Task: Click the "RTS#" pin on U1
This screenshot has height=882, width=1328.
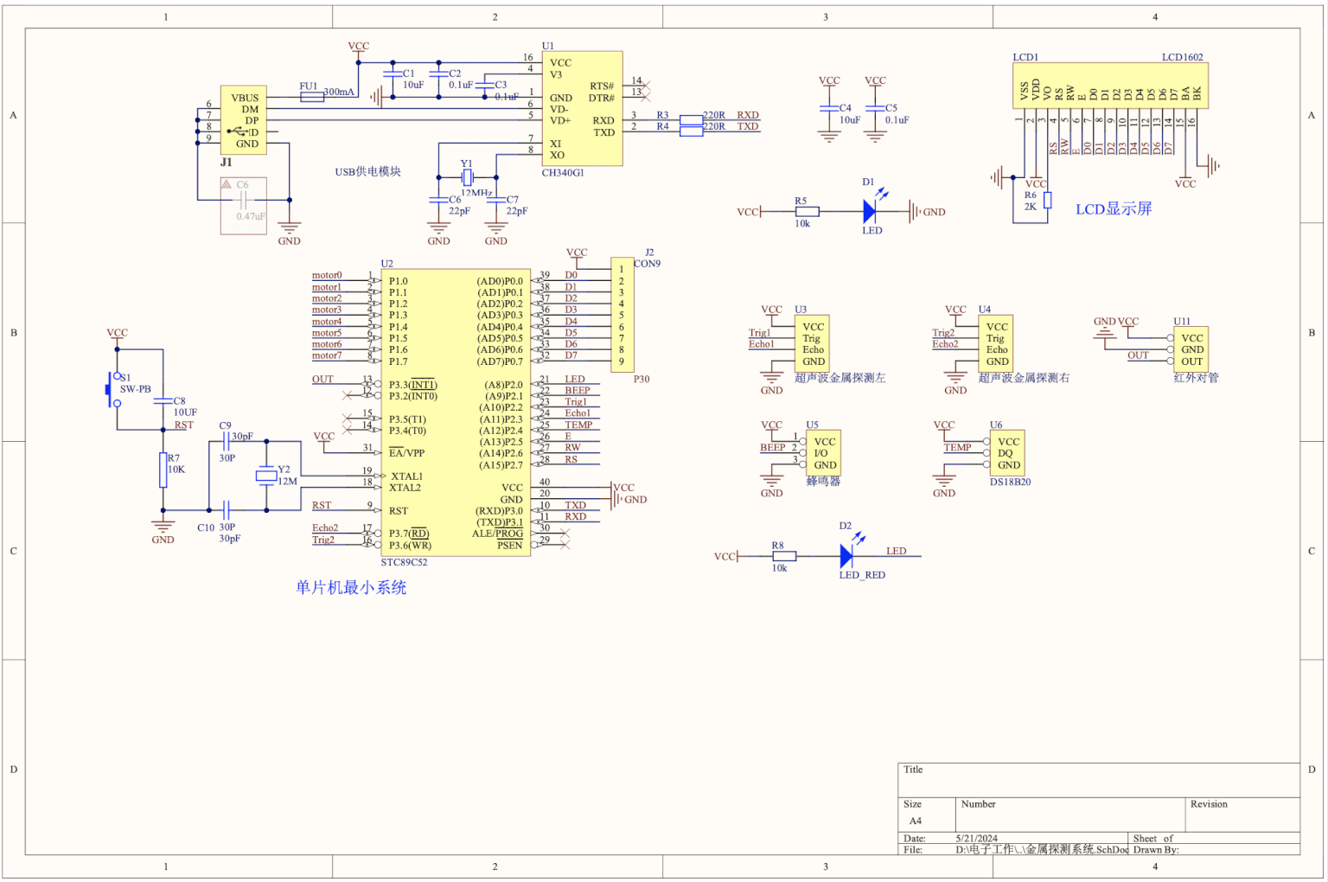Action: [x=602, y=86]
